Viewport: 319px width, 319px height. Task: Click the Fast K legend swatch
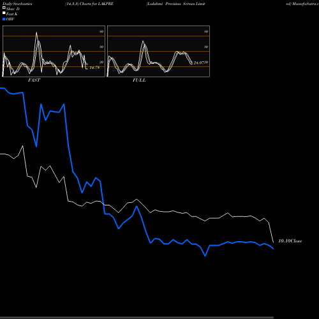(4, 13)
